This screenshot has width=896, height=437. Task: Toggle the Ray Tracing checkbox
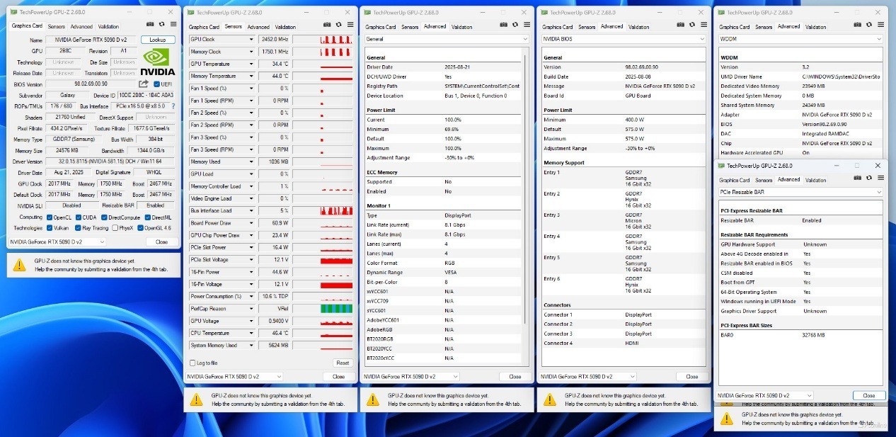point(79,228)
